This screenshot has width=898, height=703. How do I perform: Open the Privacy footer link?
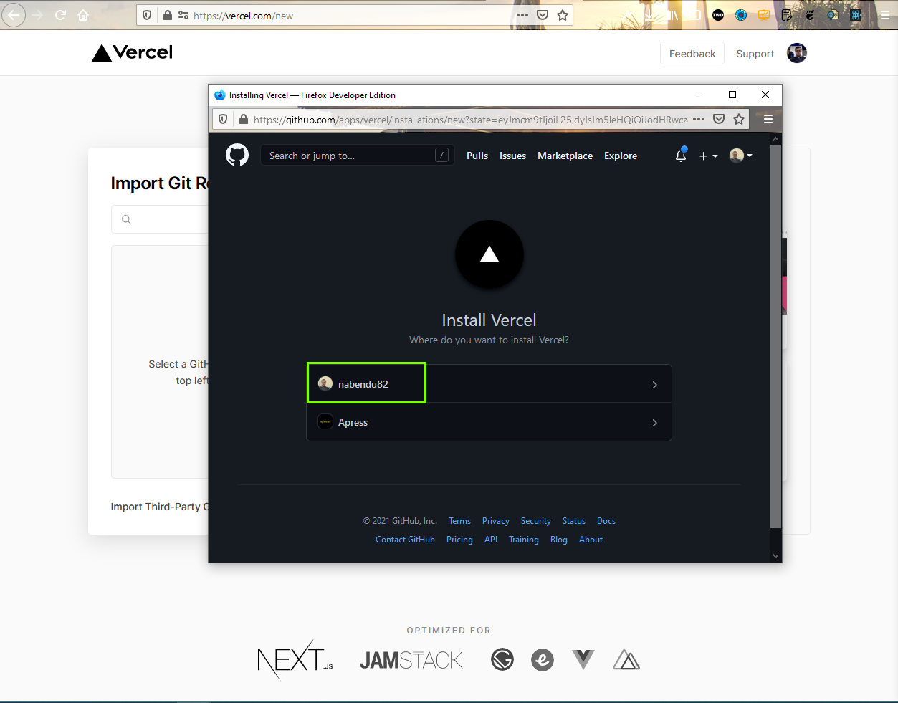coord(496,521)
